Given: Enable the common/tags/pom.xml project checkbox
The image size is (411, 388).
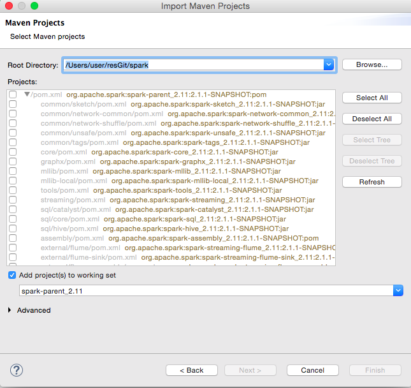Looking at the screenshot, I should tap(13, 142).
